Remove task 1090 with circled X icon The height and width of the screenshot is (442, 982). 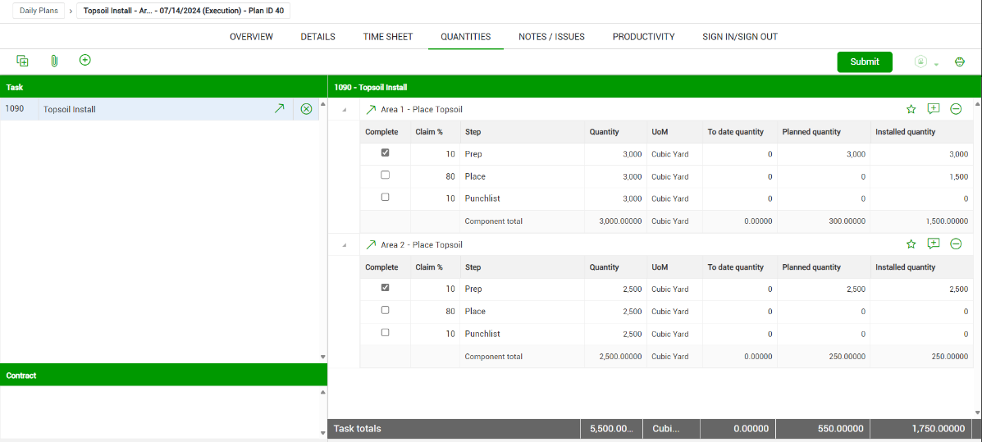point(306,109)
